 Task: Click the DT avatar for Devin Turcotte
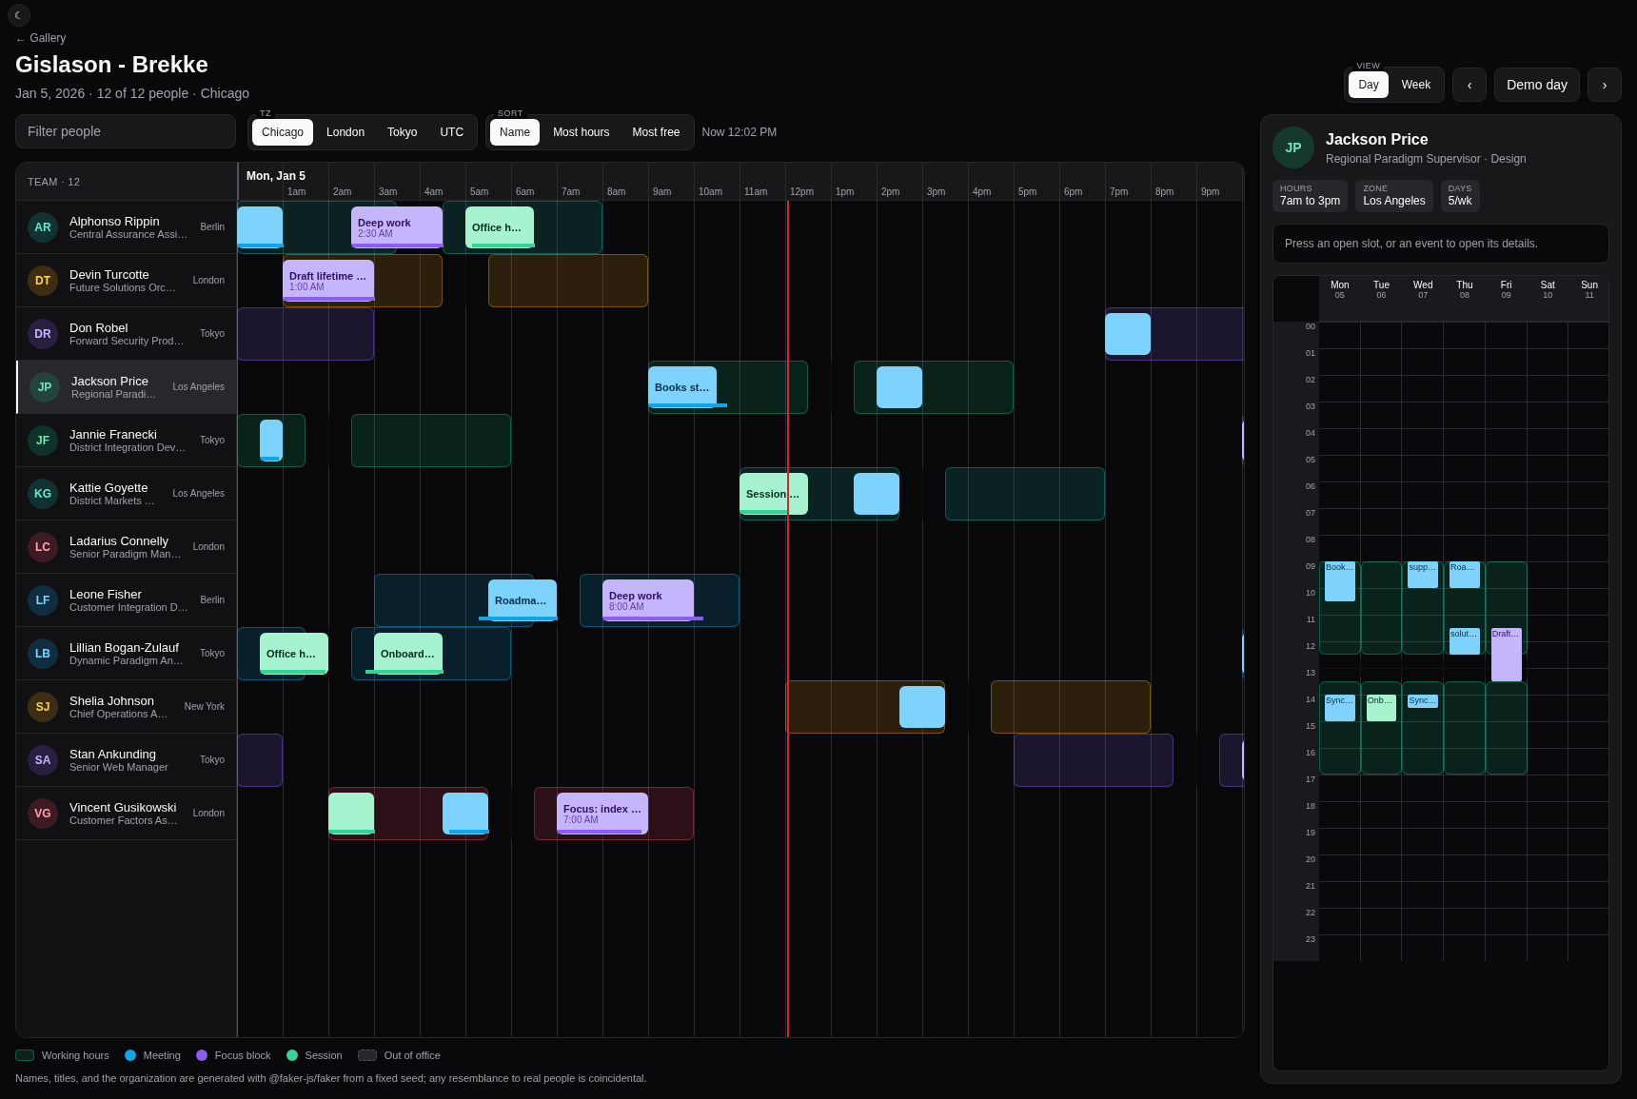(x=43, y=281)
